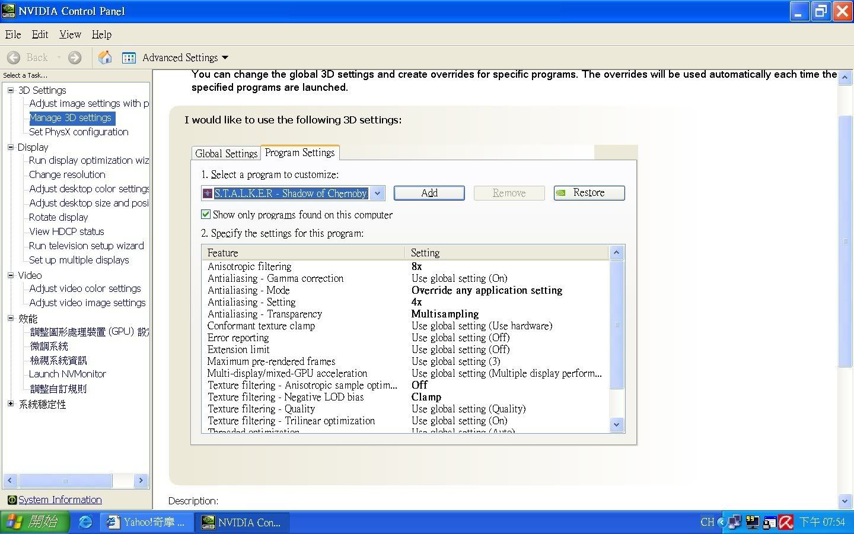Click the System Information icon
The height and width of the screenshot is (534, 854).
point(12,500)
